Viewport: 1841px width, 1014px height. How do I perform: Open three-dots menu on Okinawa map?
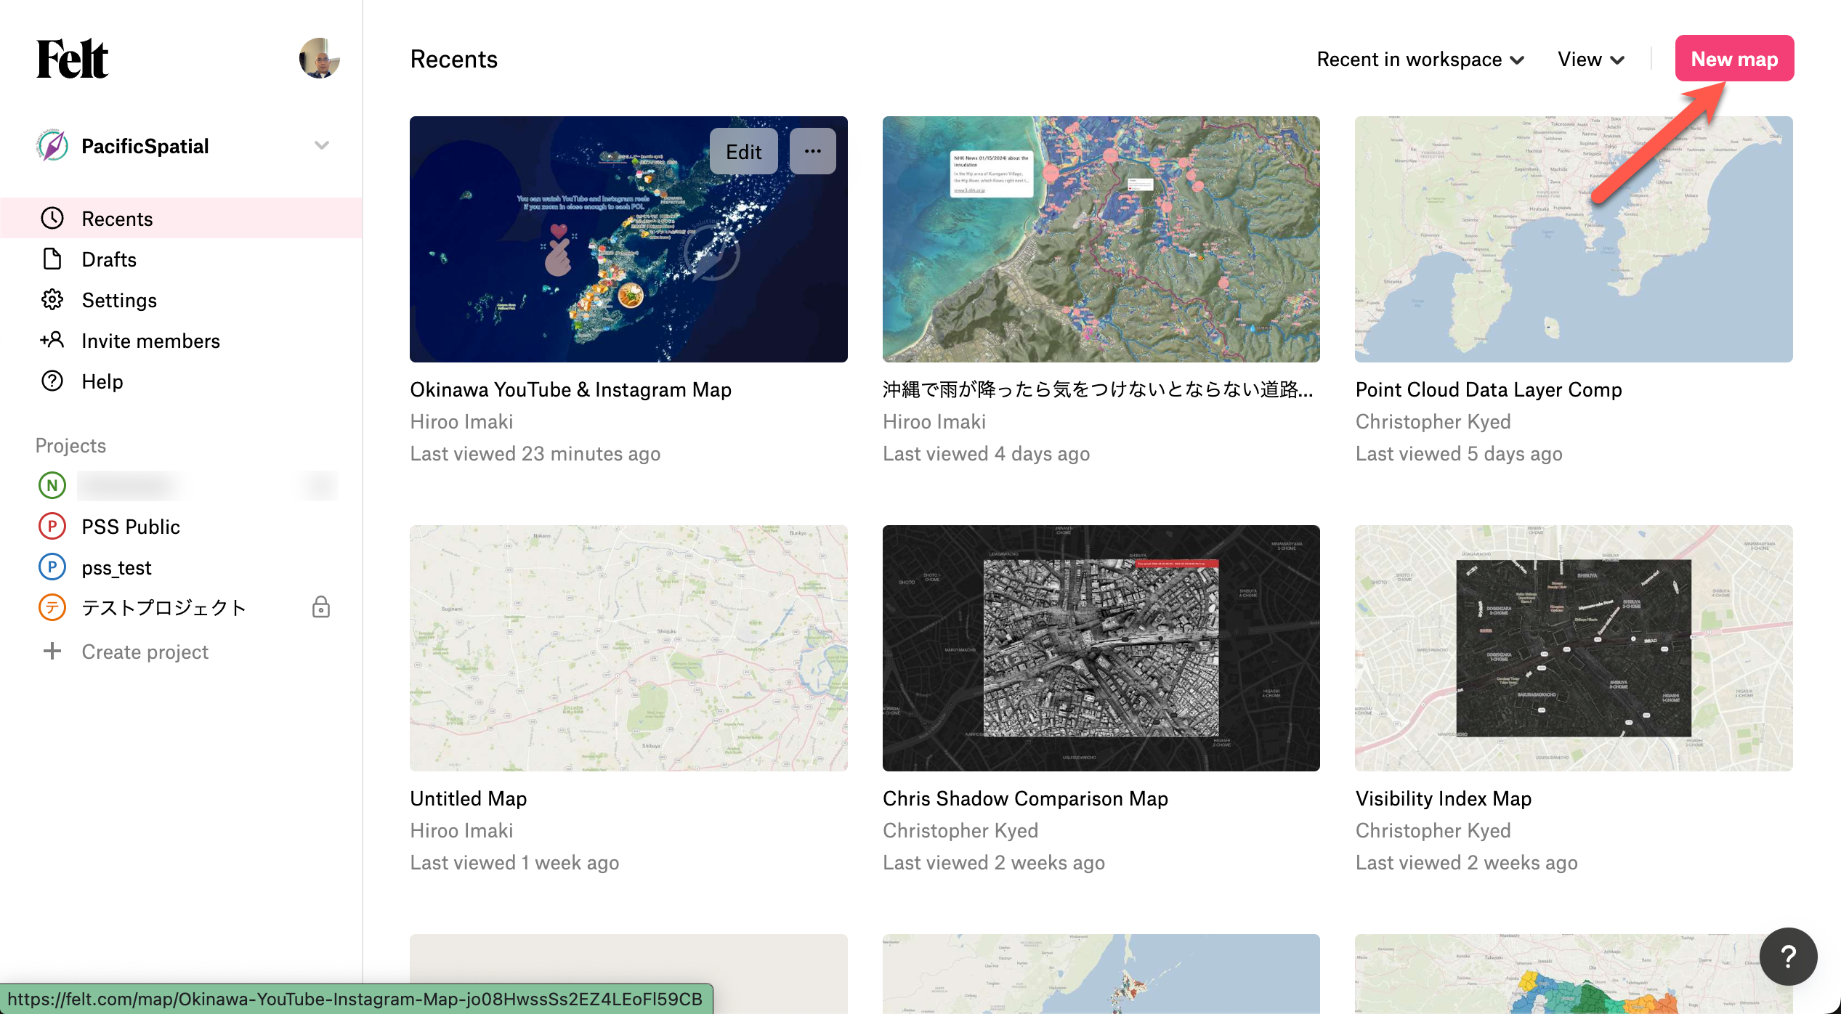pyautogui.click(x=812, y=152)
